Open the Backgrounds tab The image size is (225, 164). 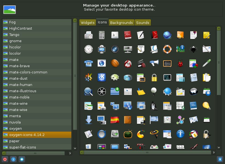pyautogui.click(x=121, y=23)
